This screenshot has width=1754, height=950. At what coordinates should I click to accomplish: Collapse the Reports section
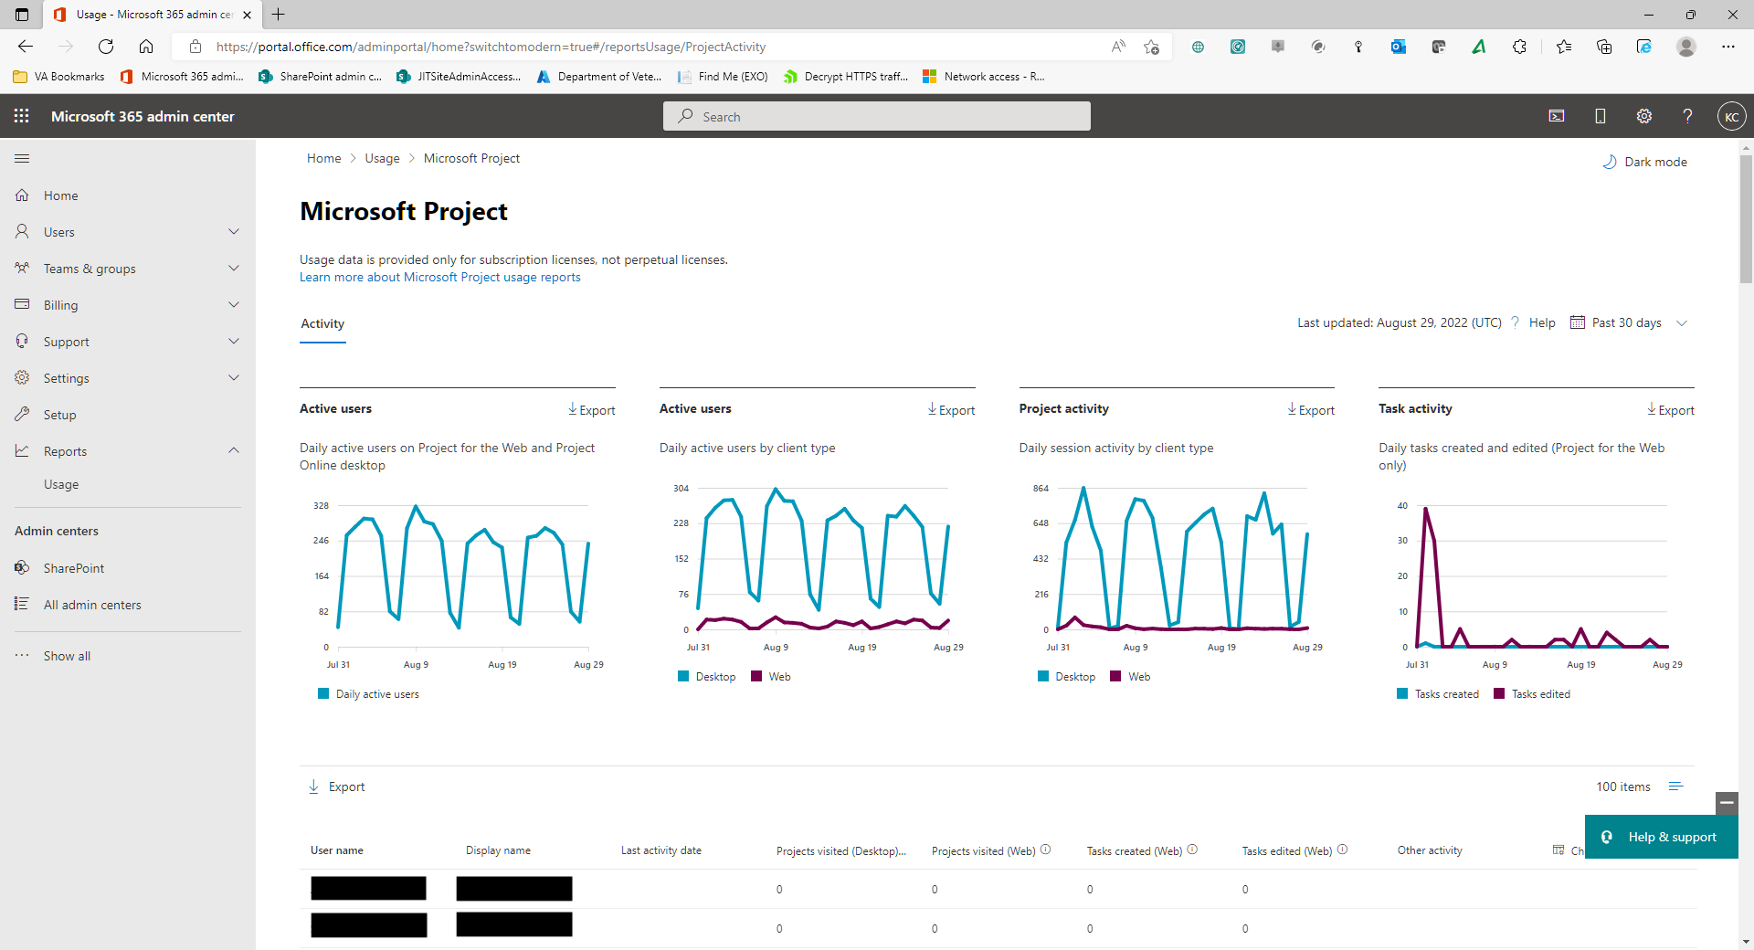pos(128,451)
